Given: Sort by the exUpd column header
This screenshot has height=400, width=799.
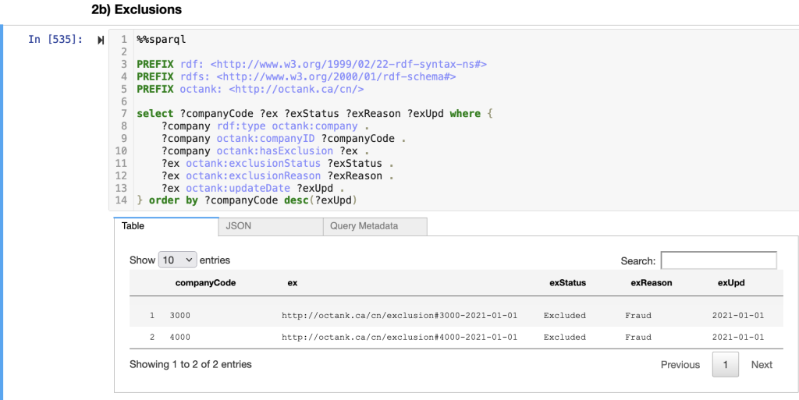Looking at the screenshot, I should (731, 283).
